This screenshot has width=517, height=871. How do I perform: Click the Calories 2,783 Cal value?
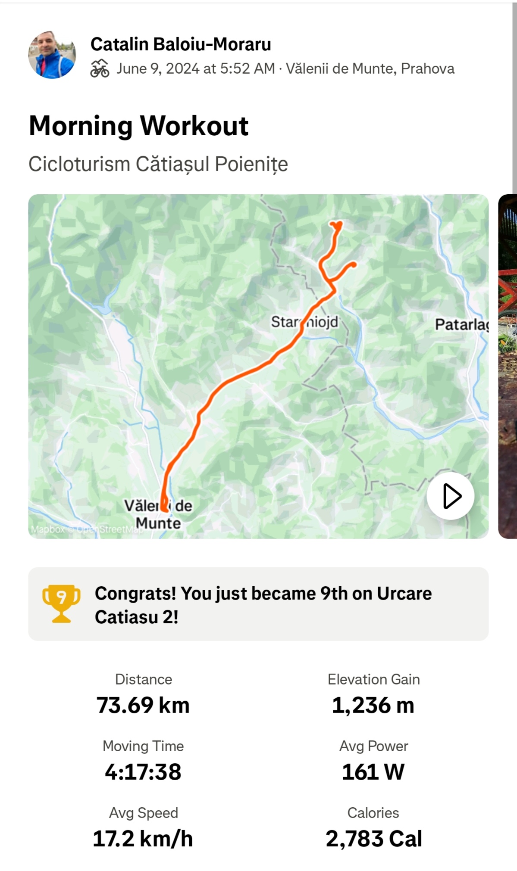click(x=373, y=839)
